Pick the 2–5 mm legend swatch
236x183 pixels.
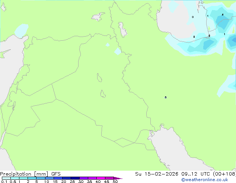(32, 178)
